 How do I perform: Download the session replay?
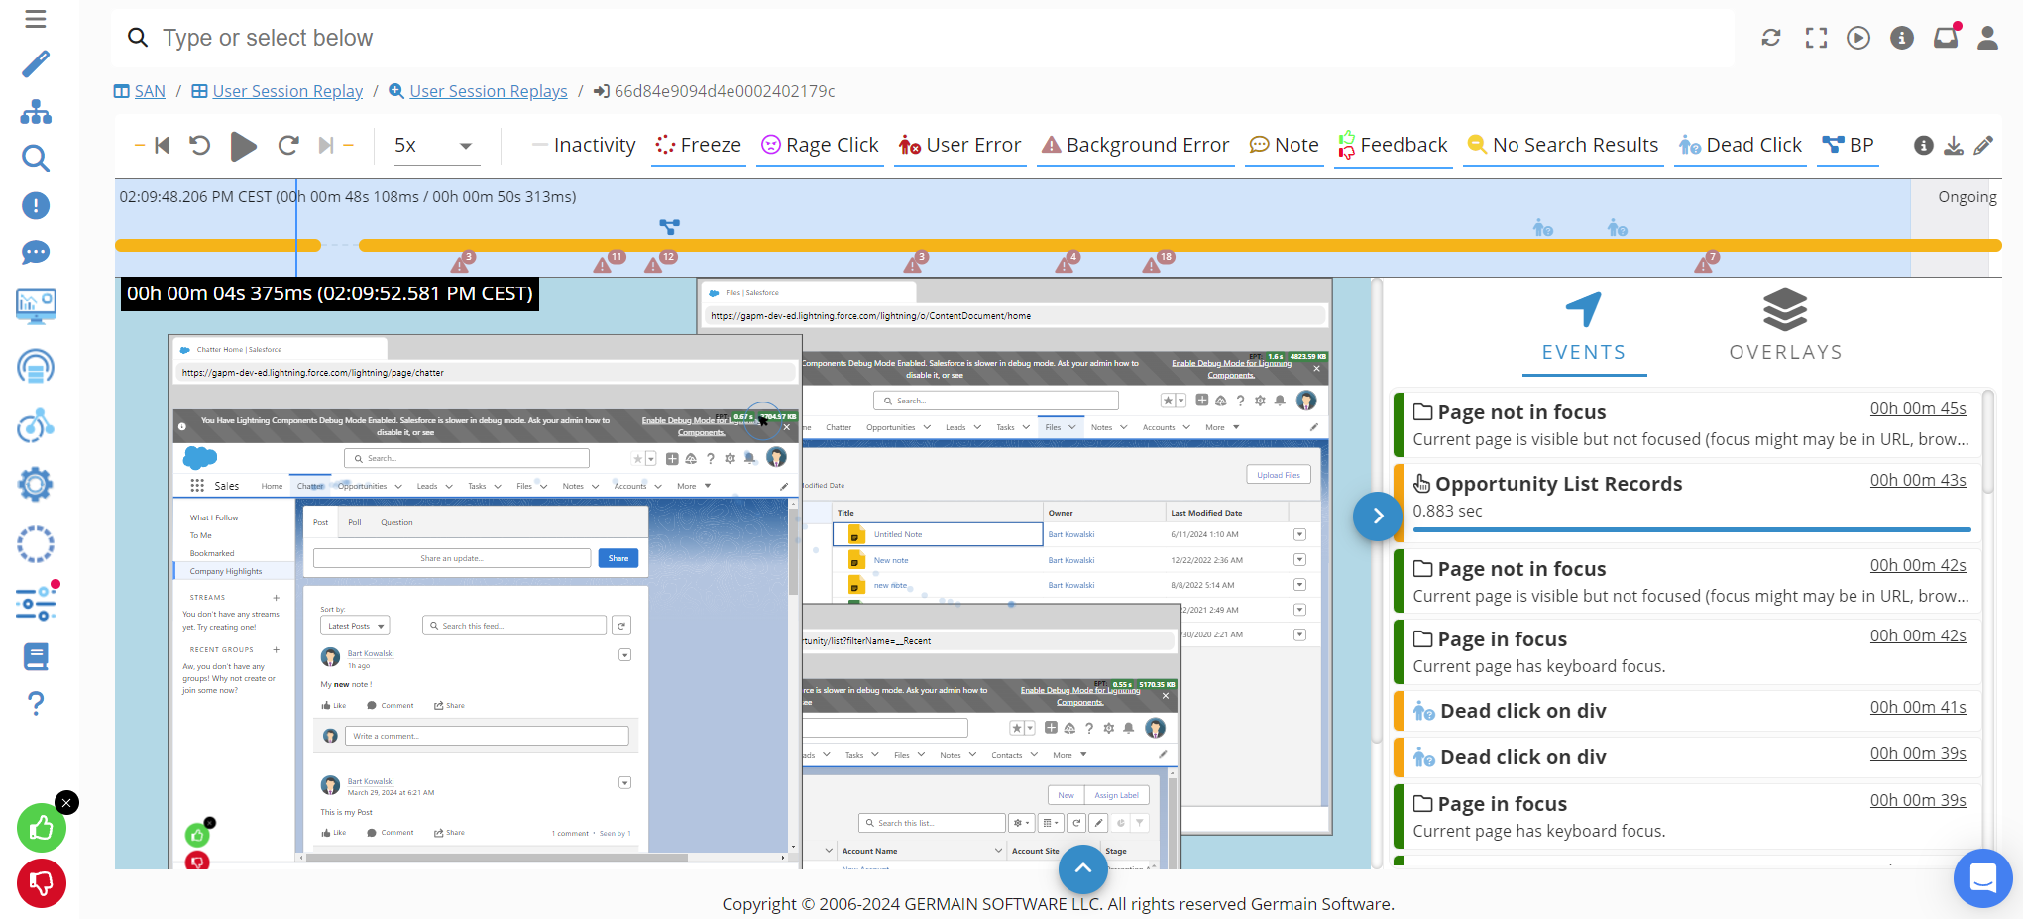coord(1953,145)
